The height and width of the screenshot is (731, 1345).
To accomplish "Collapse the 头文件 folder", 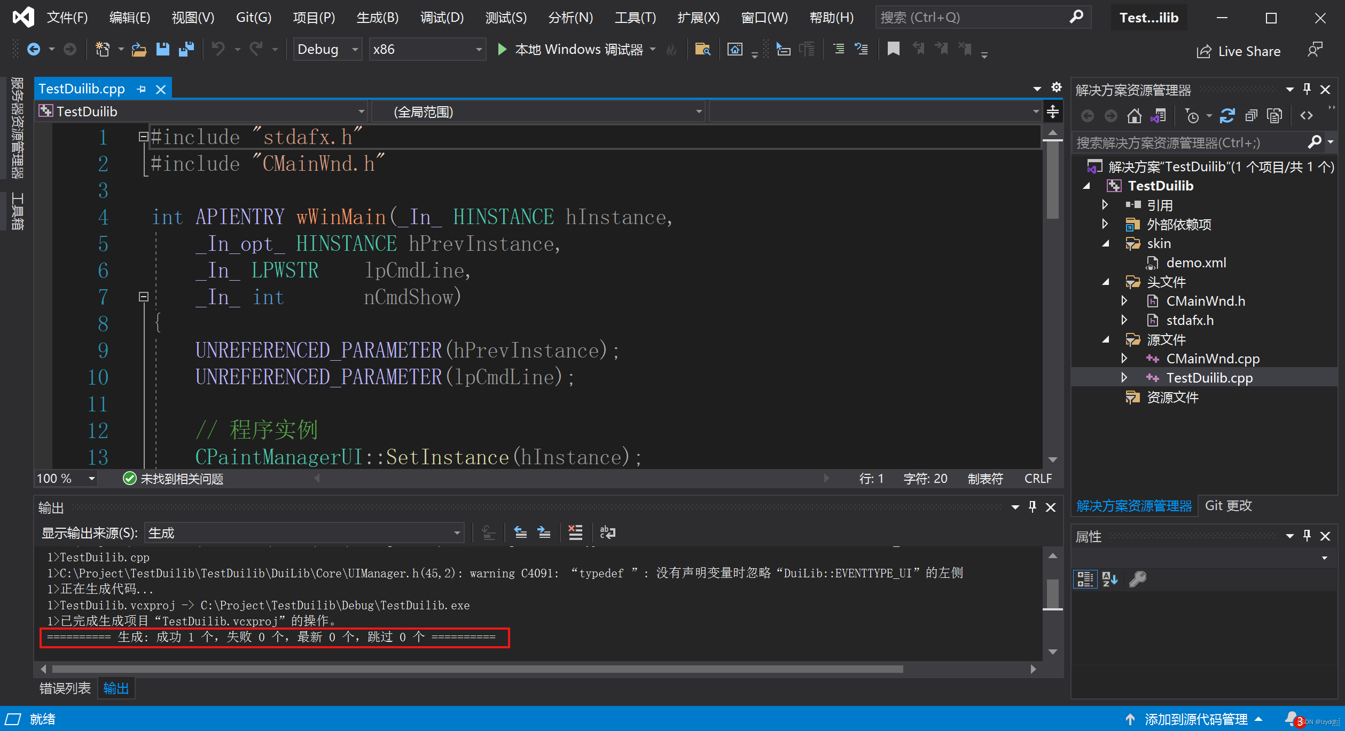I will point(1105,282).
